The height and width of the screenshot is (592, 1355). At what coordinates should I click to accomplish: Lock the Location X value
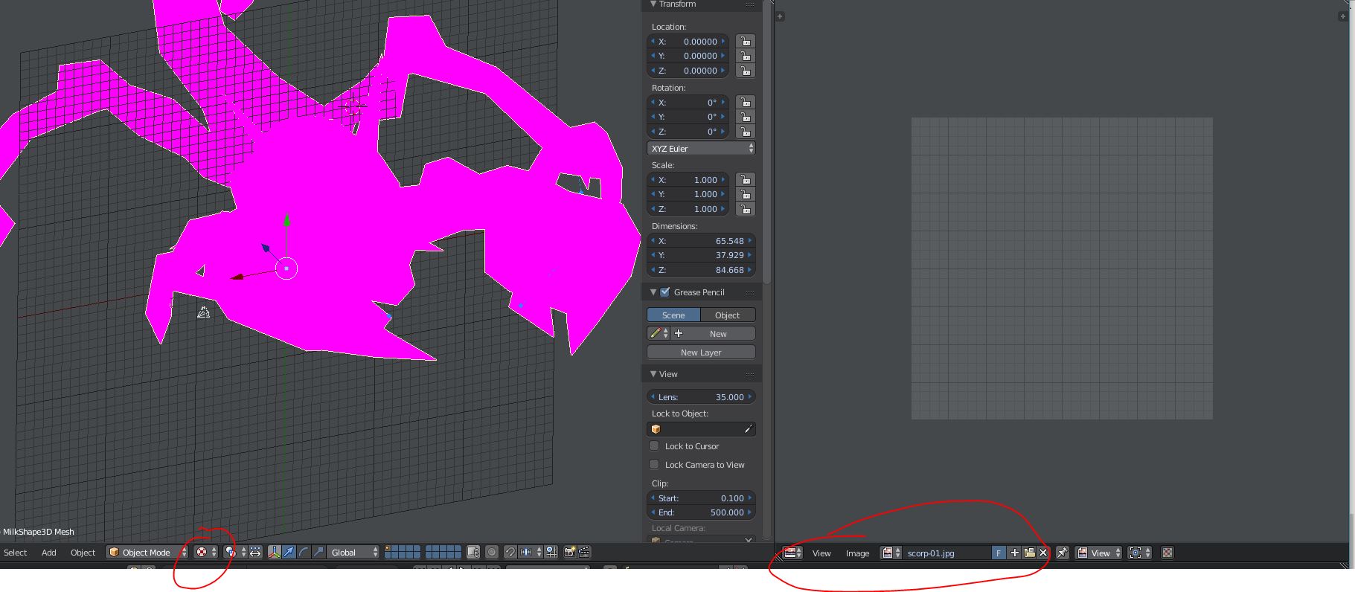pyautogui.click(x=745, y=42)
